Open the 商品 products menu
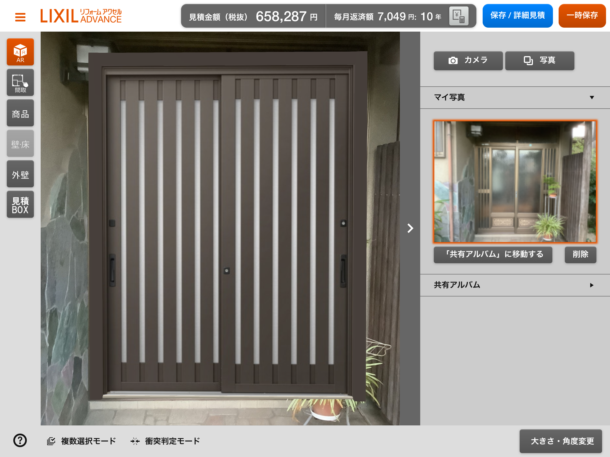The width and height of the screenshot is (610, 457). click(20, 113)
